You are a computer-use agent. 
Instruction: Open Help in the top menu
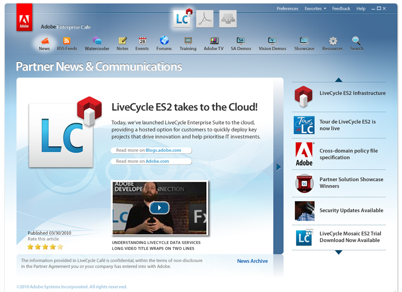pos(361,9)
